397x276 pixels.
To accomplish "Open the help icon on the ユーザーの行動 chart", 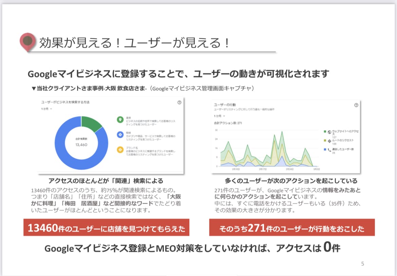I will click(356, 105).
